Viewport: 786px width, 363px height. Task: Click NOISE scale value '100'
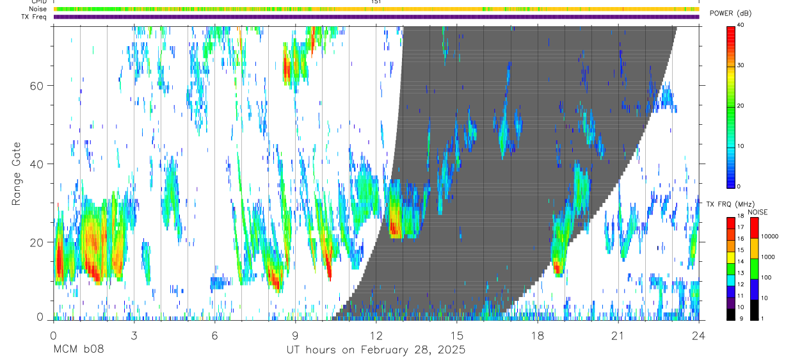[x=766, y=277]
